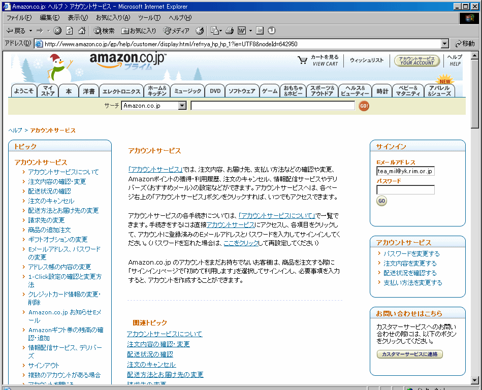Expand the search category Amazon.co.jp dropdown

(182, 106)
